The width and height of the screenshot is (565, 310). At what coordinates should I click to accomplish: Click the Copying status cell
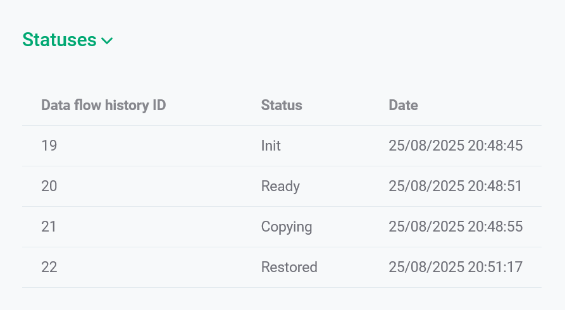[287, 226]
